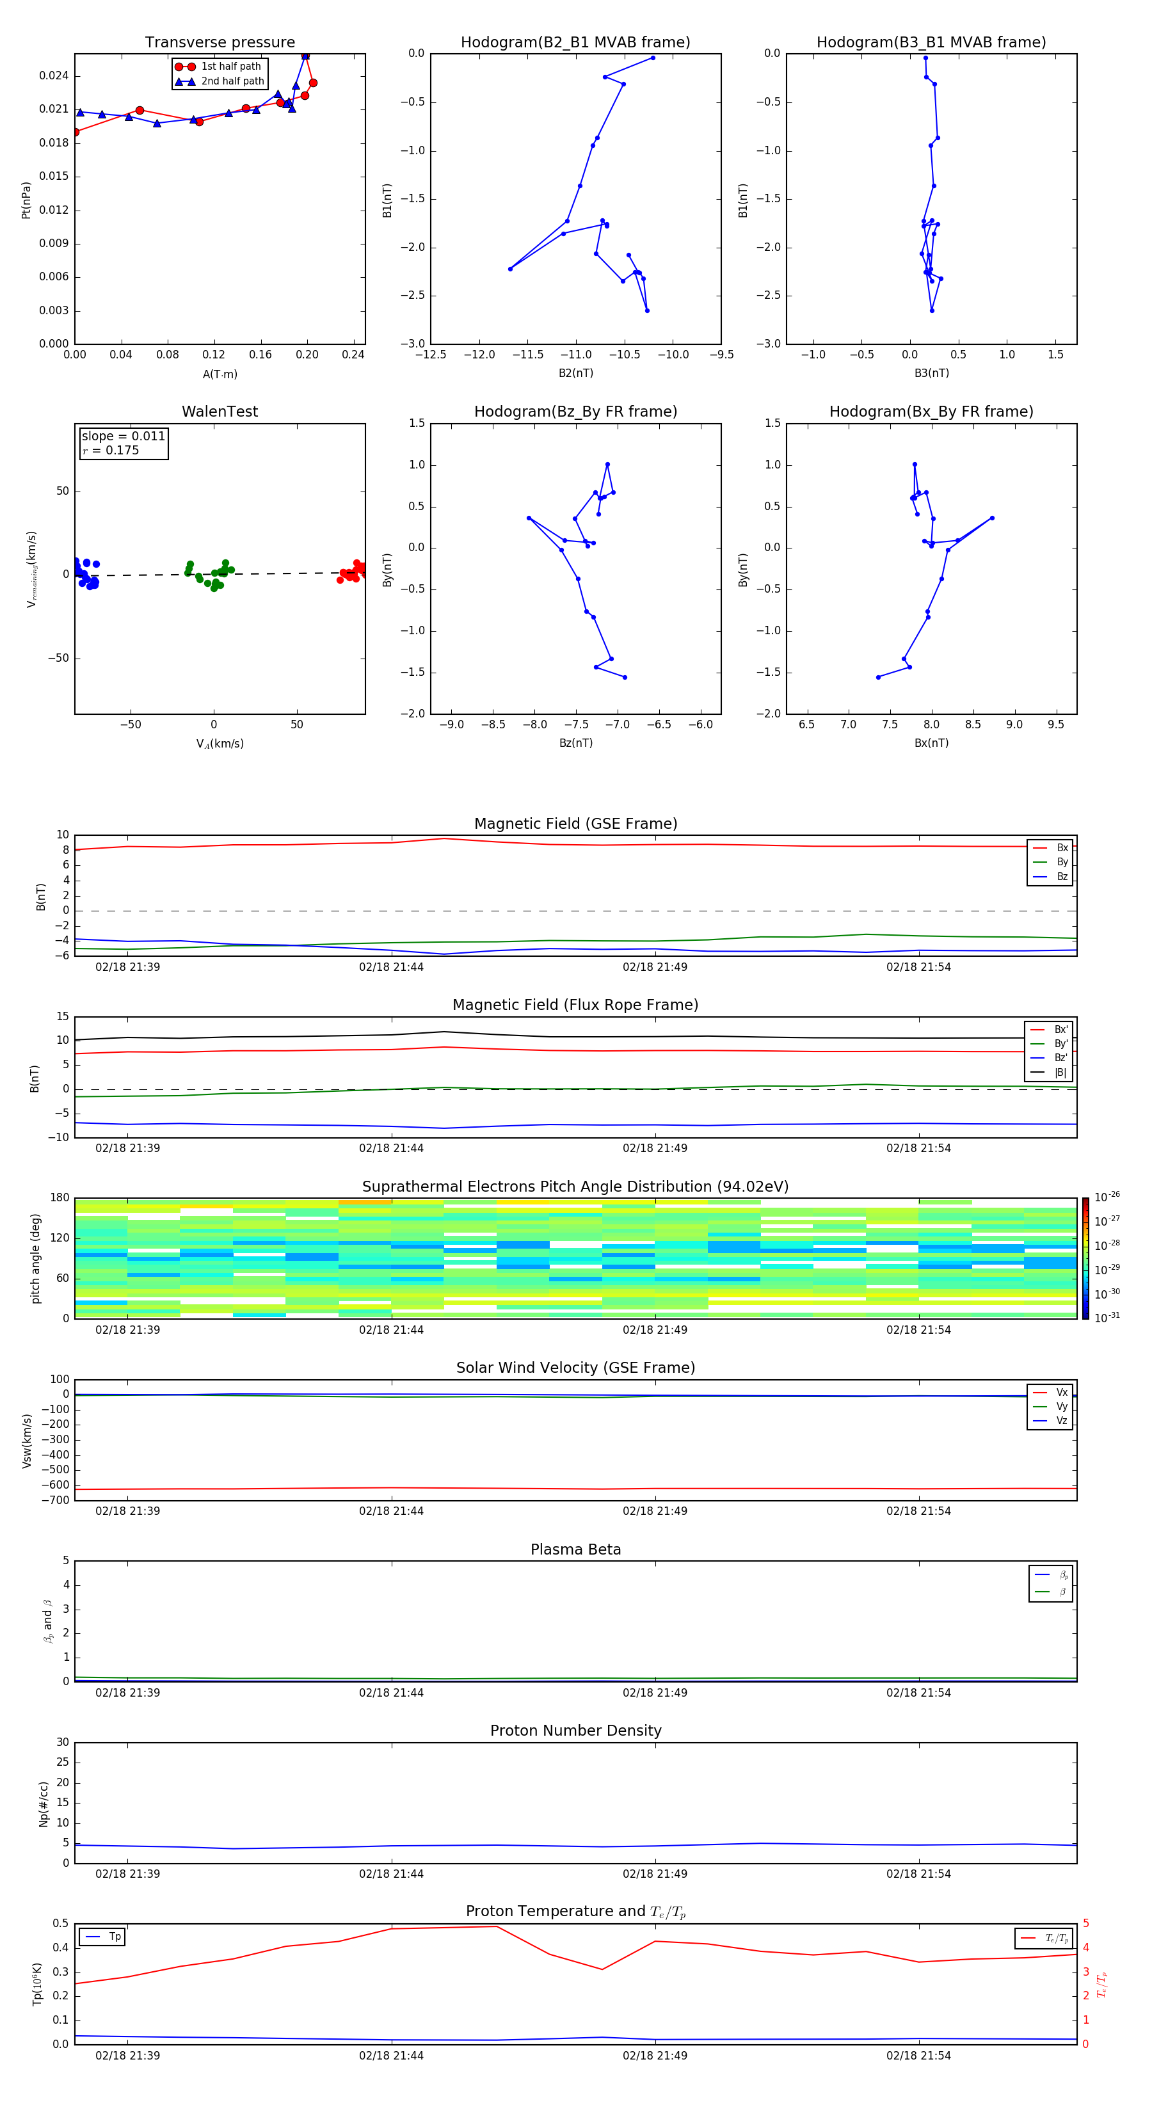
Task: Click the By legend entry in GSE plot
Action: click(1050, 861)
